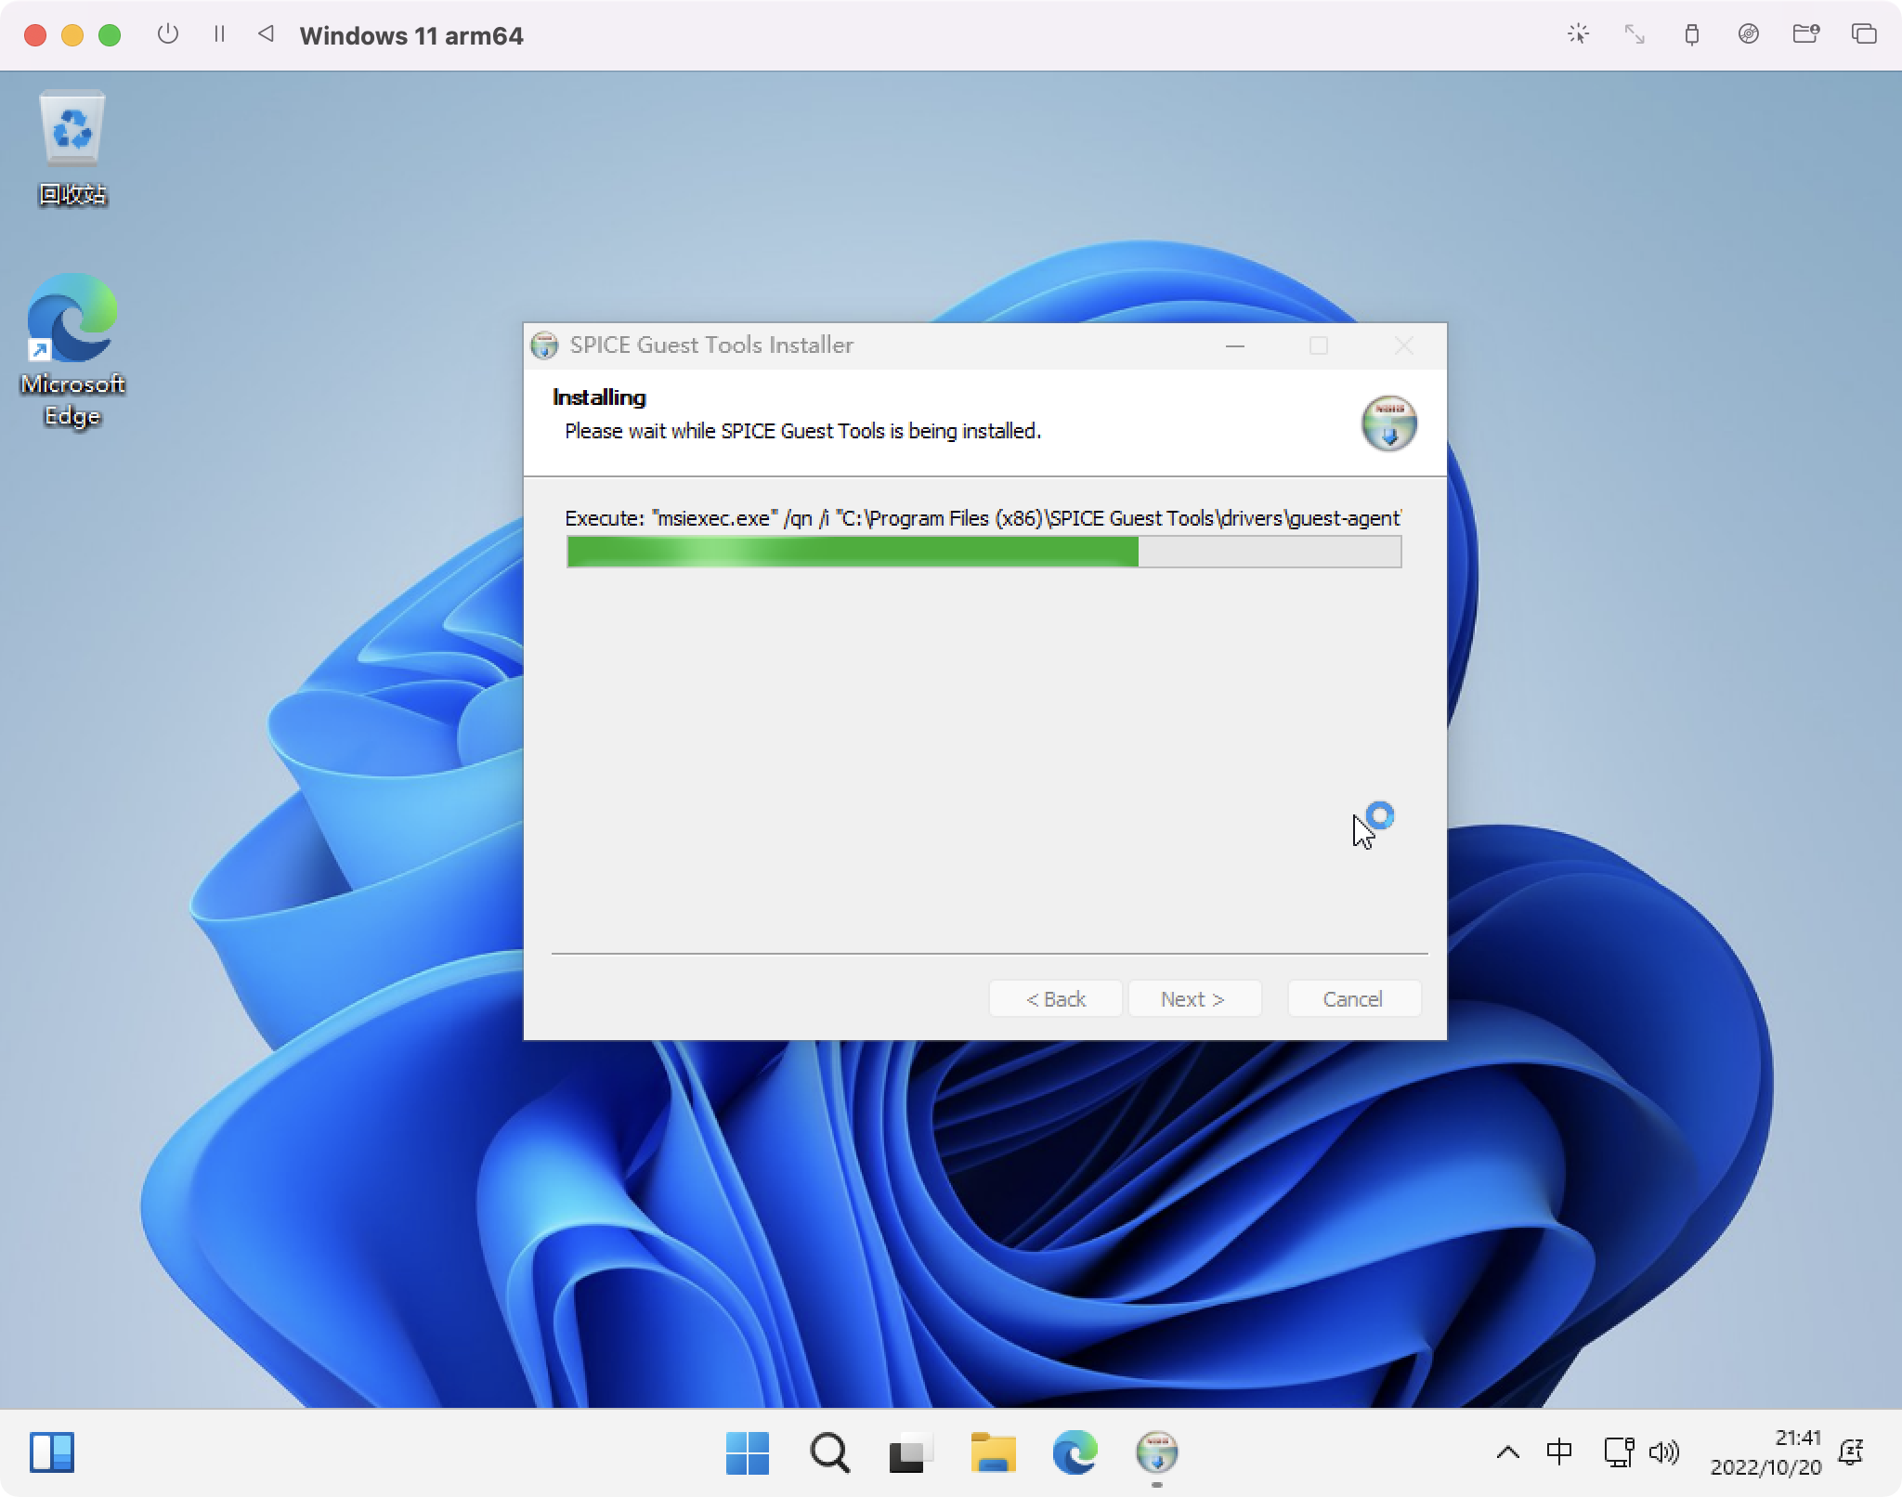Click the windows overlay icon in VM toolbar

tap(1863, 34)
